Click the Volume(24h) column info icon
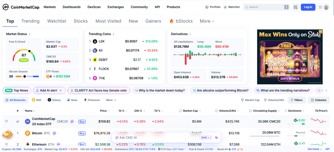This screenshot has height=152, width=334. click(216, 111)
